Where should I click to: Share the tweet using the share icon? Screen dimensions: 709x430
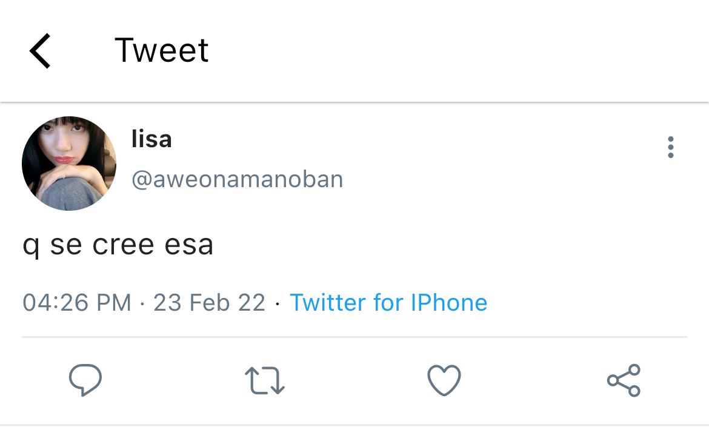pyautogui.click(x=624, y=380)
